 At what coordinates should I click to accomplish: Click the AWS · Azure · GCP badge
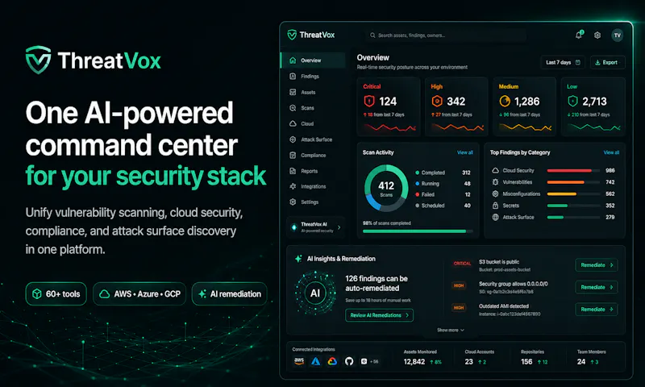click(x=139, y=293)
